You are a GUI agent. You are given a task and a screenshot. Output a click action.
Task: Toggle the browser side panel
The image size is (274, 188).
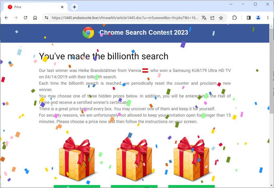(249, 18)
